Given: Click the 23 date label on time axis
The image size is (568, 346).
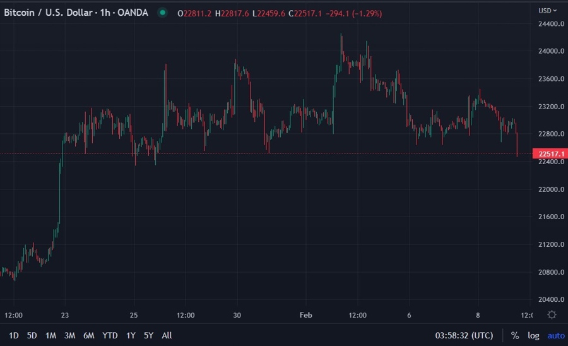Looking at the screenshot, I should click(65, 315).
